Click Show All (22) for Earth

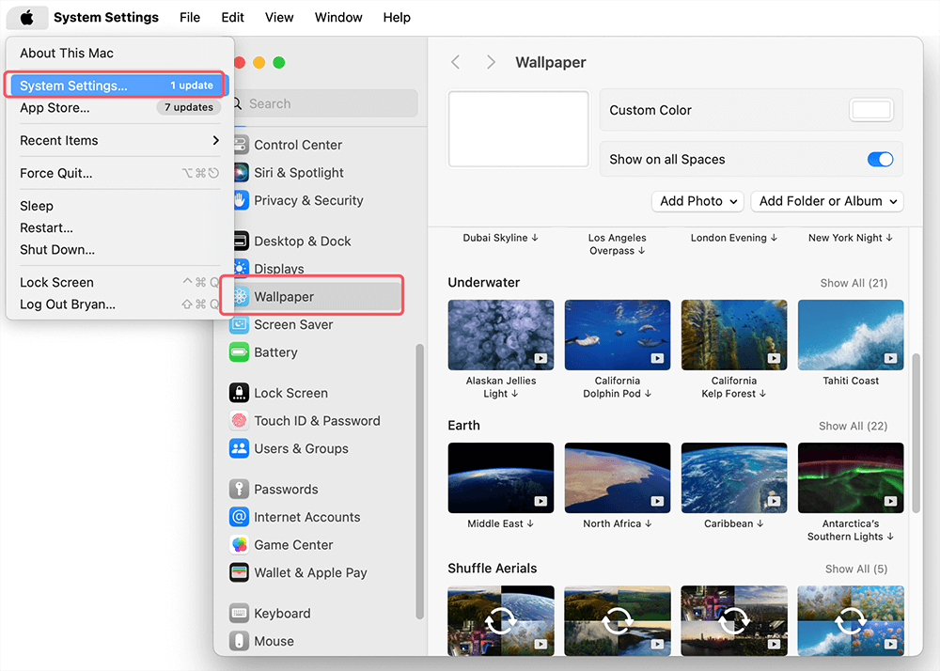click(x=853, y=426)
